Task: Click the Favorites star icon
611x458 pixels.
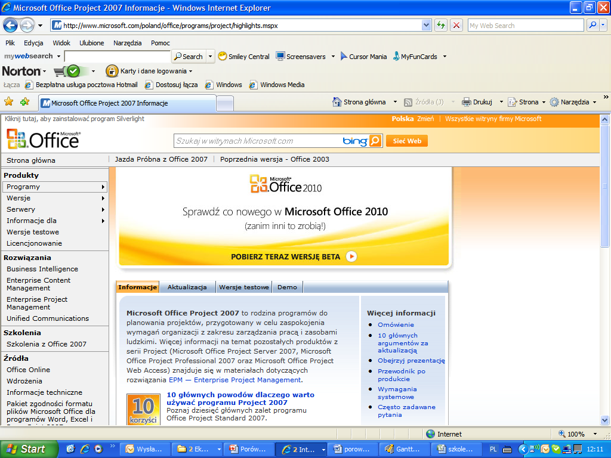Action: pyautogui.click(x=8, y=102)
